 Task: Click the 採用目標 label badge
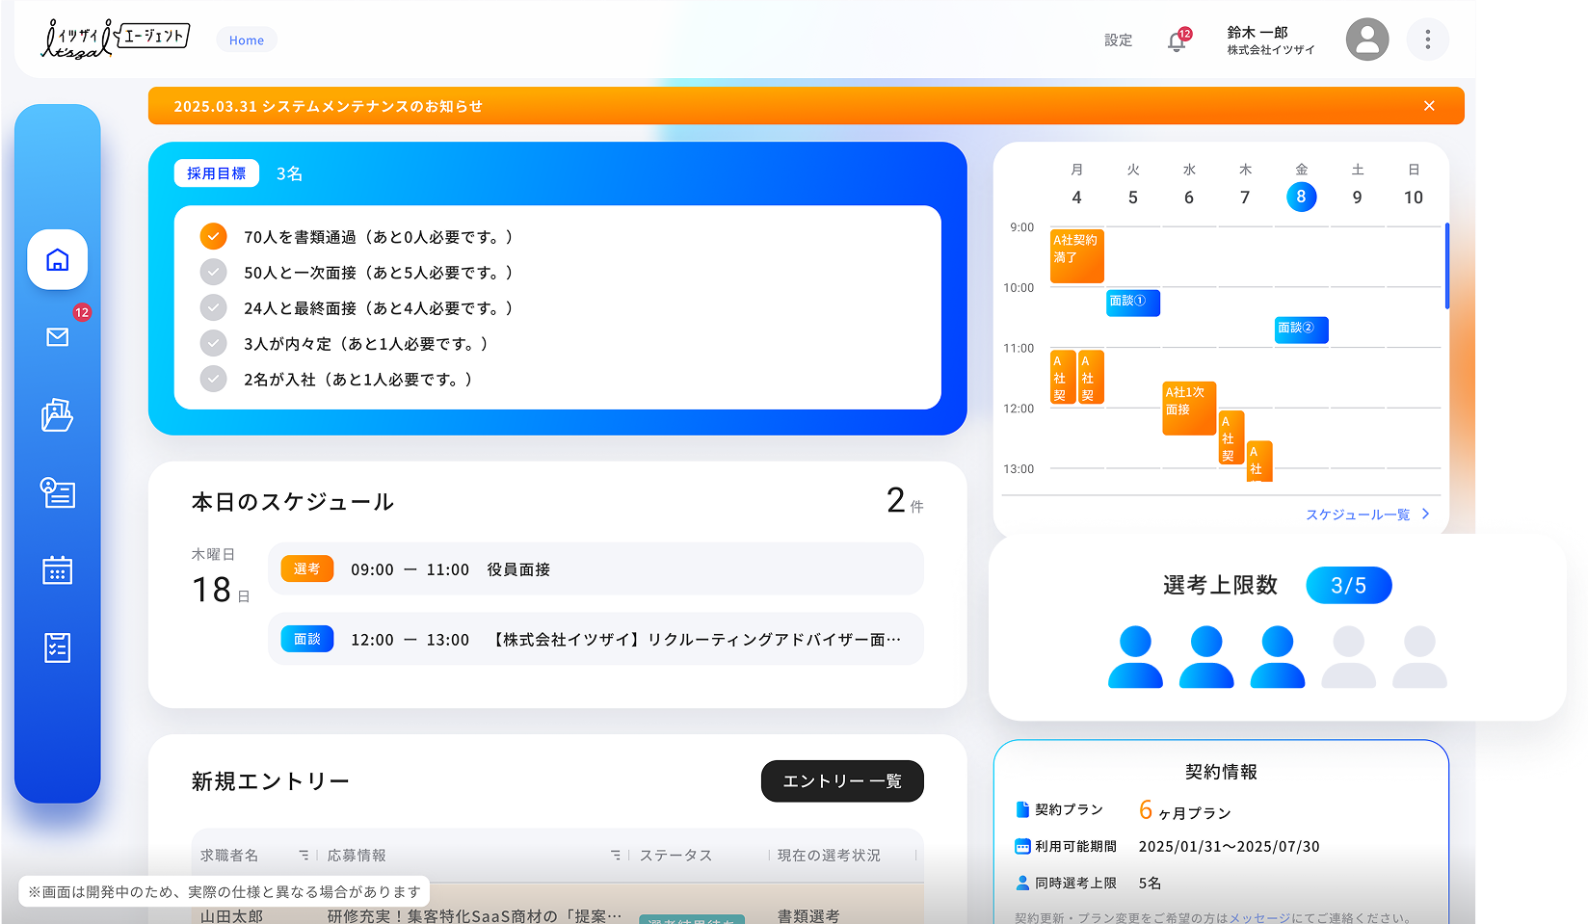pyautogui.click(x=217, y=173)
